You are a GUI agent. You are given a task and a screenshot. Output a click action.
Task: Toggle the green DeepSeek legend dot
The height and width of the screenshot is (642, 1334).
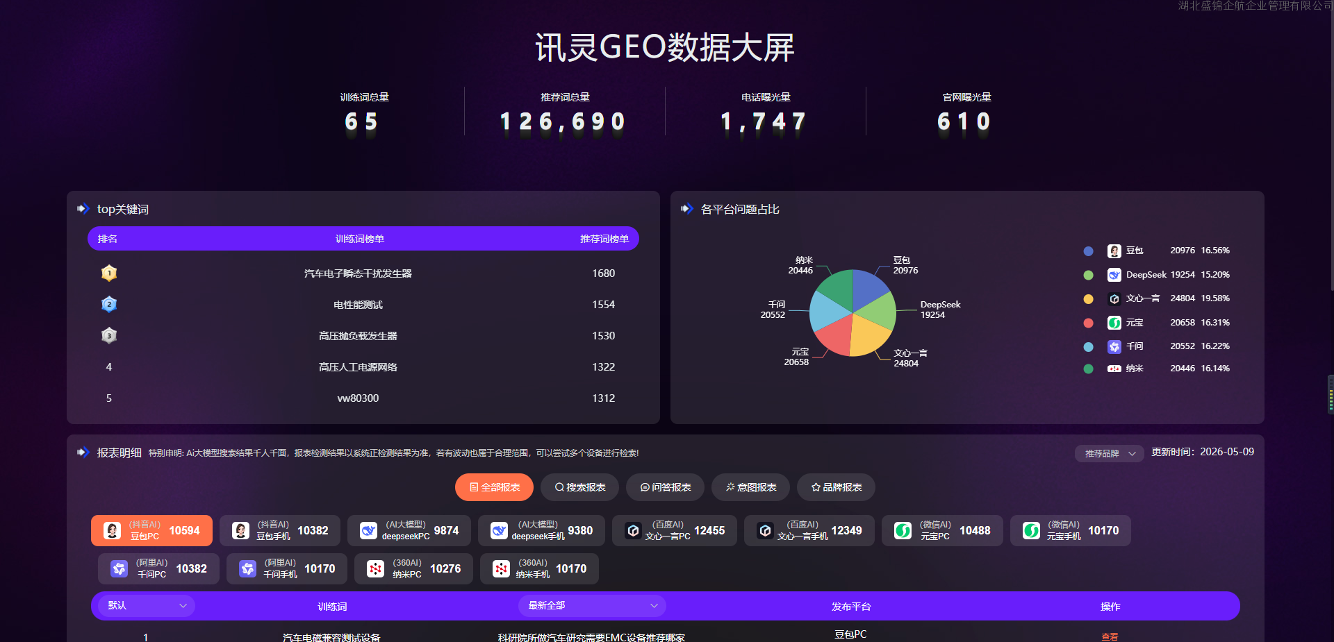(x=1089, y=275)
